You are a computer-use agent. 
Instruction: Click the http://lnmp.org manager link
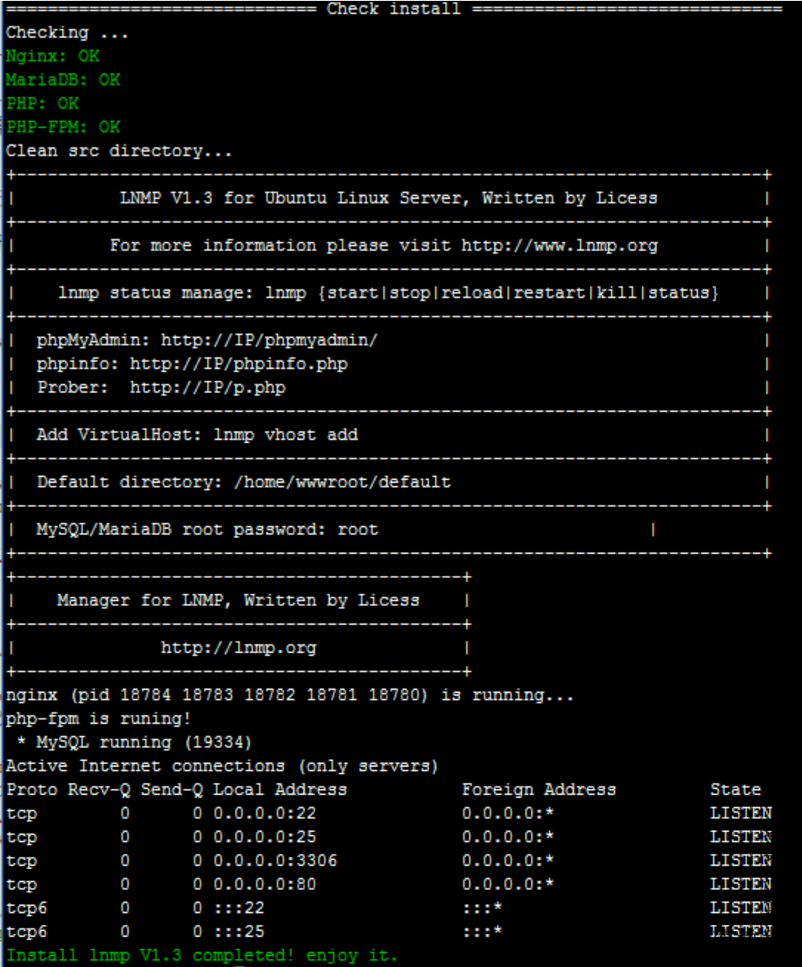coord(239,648)
